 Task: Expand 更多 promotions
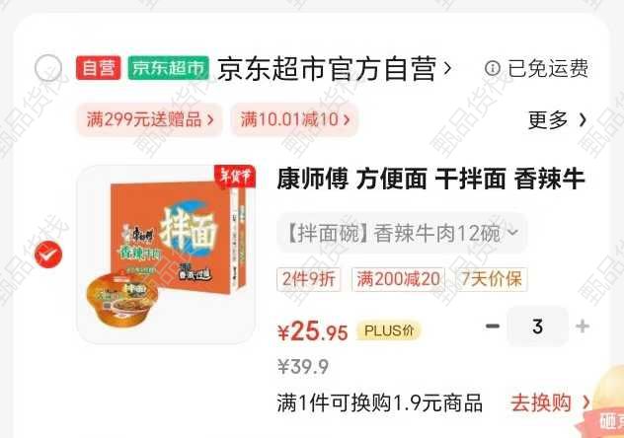coord(557,119)
